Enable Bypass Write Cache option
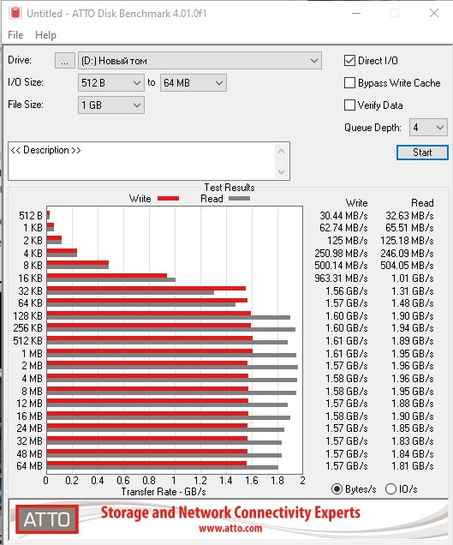The width and height of the screenshot is (453, 545). [349, 83]
